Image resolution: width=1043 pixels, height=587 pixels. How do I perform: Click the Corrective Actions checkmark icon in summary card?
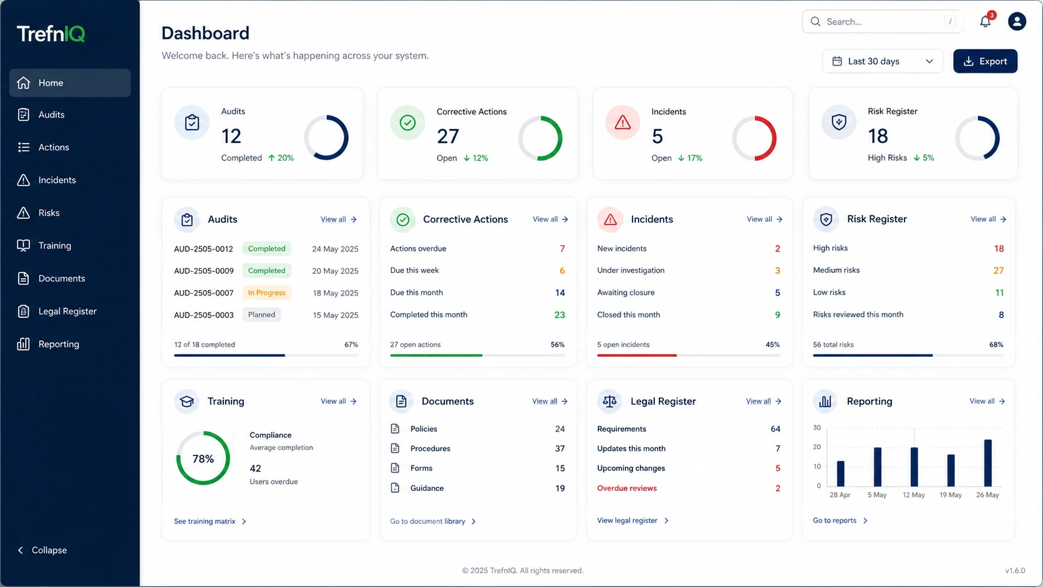407,123
